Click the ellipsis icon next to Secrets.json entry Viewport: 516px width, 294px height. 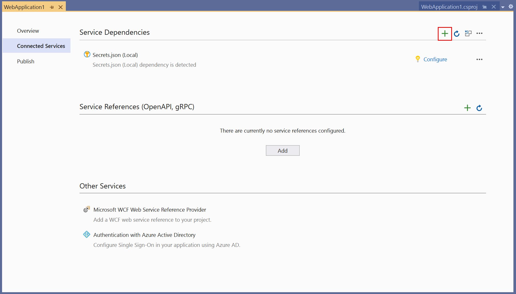tap(480, 59)
